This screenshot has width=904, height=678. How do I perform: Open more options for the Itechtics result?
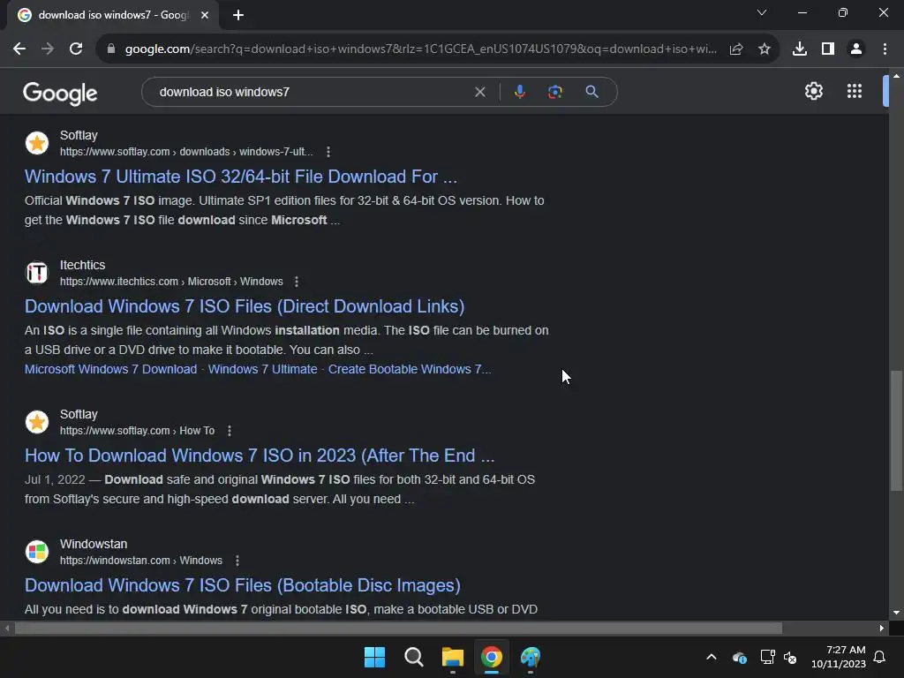tap(297, 282)
